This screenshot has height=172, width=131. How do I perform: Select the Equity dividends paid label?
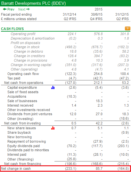[23, 146]
